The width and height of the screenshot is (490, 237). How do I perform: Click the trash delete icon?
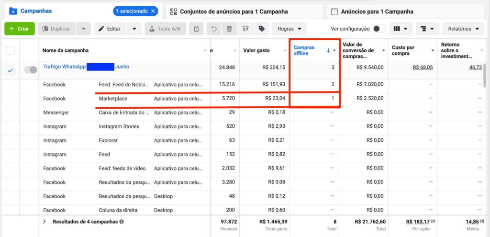[229, 29]
